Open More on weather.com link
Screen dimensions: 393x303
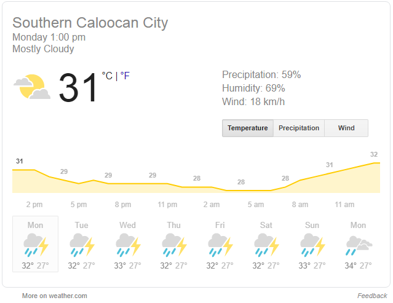tap(54, 296)
